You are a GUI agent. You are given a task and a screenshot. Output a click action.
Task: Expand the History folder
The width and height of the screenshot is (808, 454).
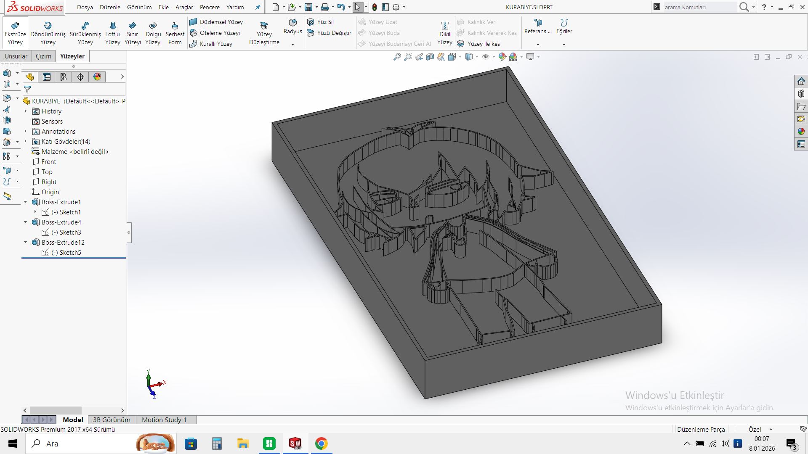26,111
